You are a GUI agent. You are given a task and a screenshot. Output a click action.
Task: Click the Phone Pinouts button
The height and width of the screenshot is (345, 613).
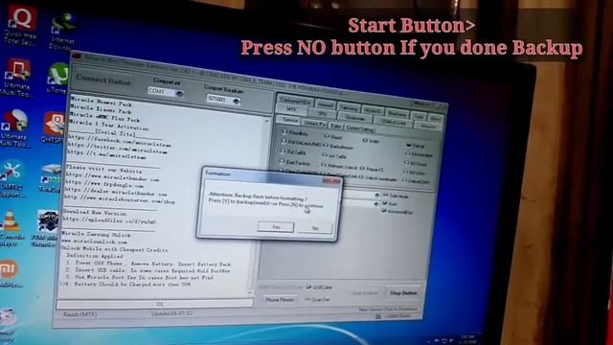click(280, 300)
